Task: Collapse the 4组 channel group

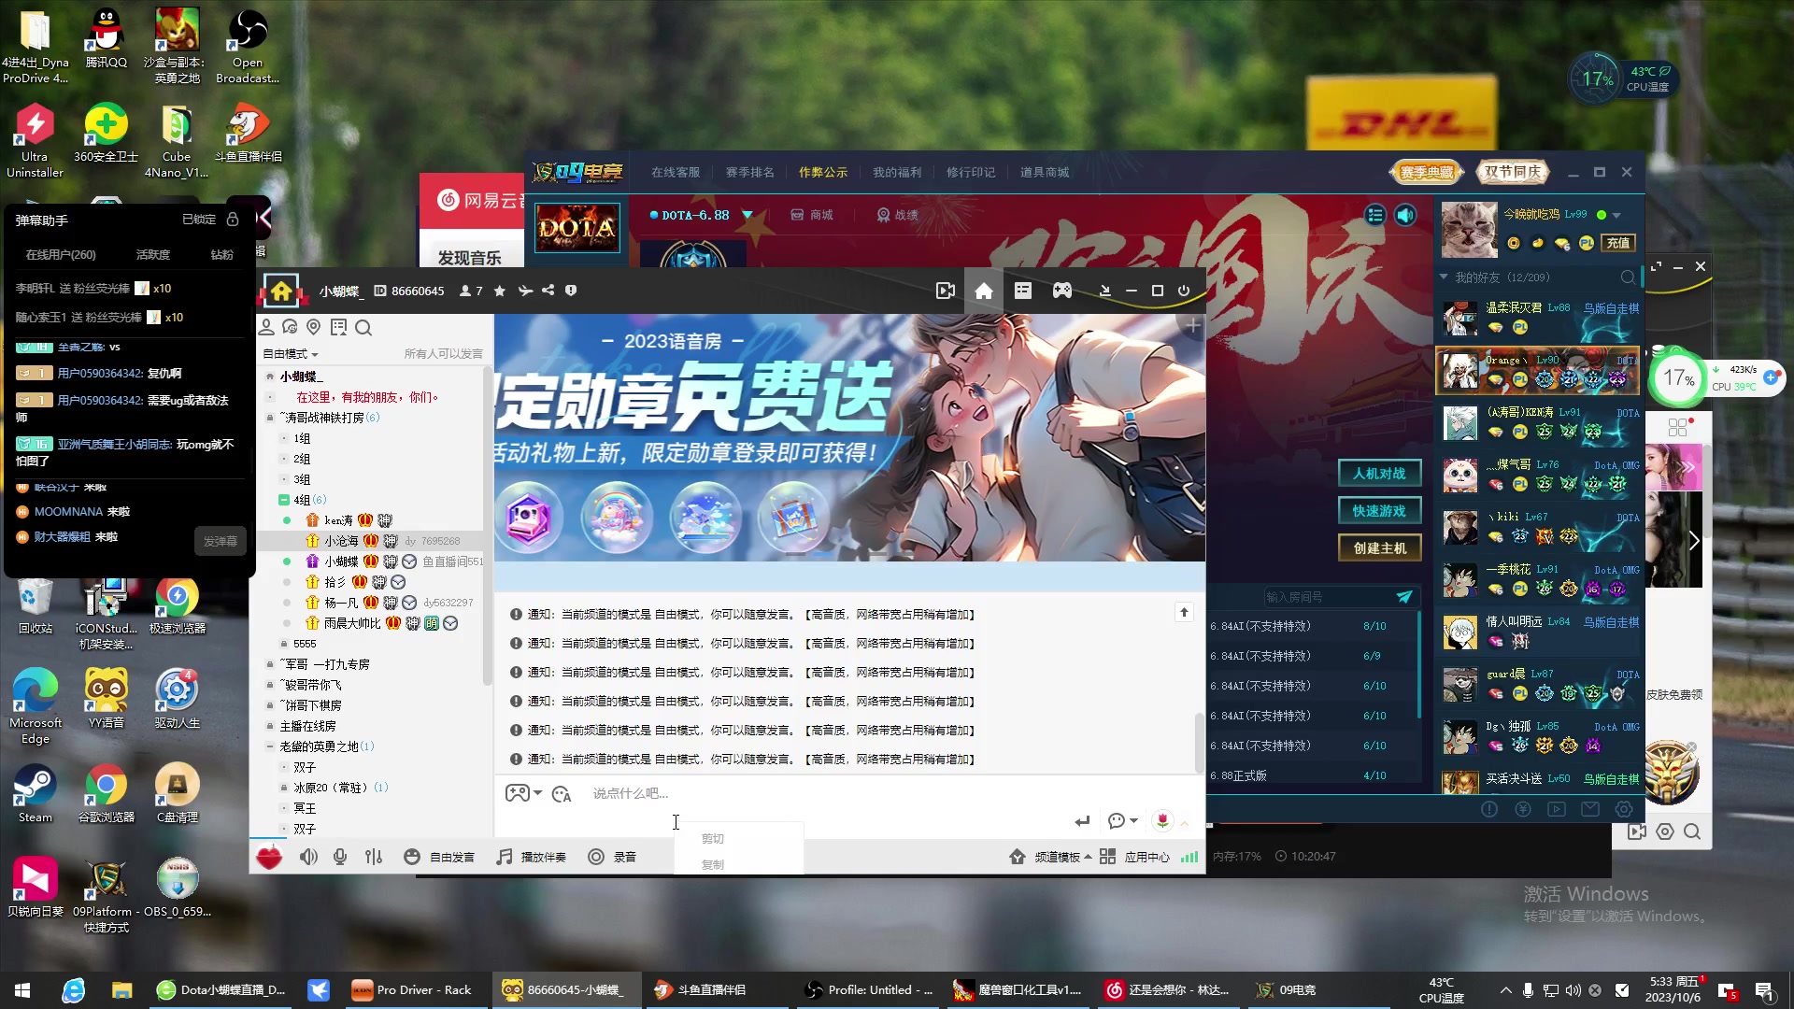Action: (x=284, y=500)
